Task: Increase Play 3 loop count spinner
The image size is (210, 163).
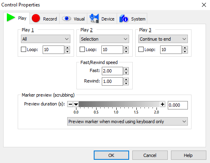Action: tap(185, 47)
